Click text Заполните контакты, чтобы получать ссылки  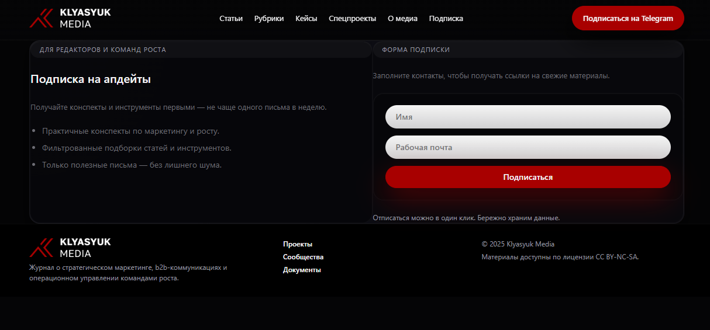pyautogui.click(x=491, y=76)
